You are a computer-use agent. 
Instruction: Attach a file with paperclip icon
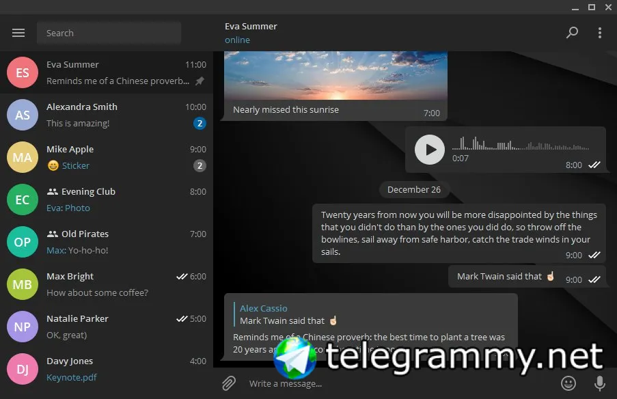tap(229, 383)
